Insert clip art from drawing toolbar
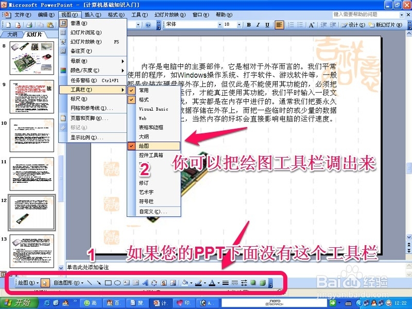The height and width of the screenshot is (309, 412). (x=163, y=283)
